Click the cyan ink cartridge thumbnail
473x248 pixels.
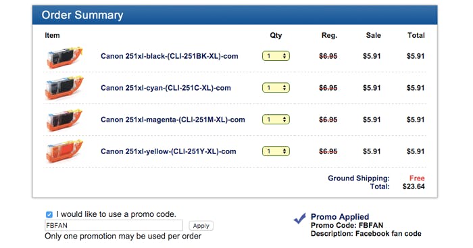click(64, 88)
